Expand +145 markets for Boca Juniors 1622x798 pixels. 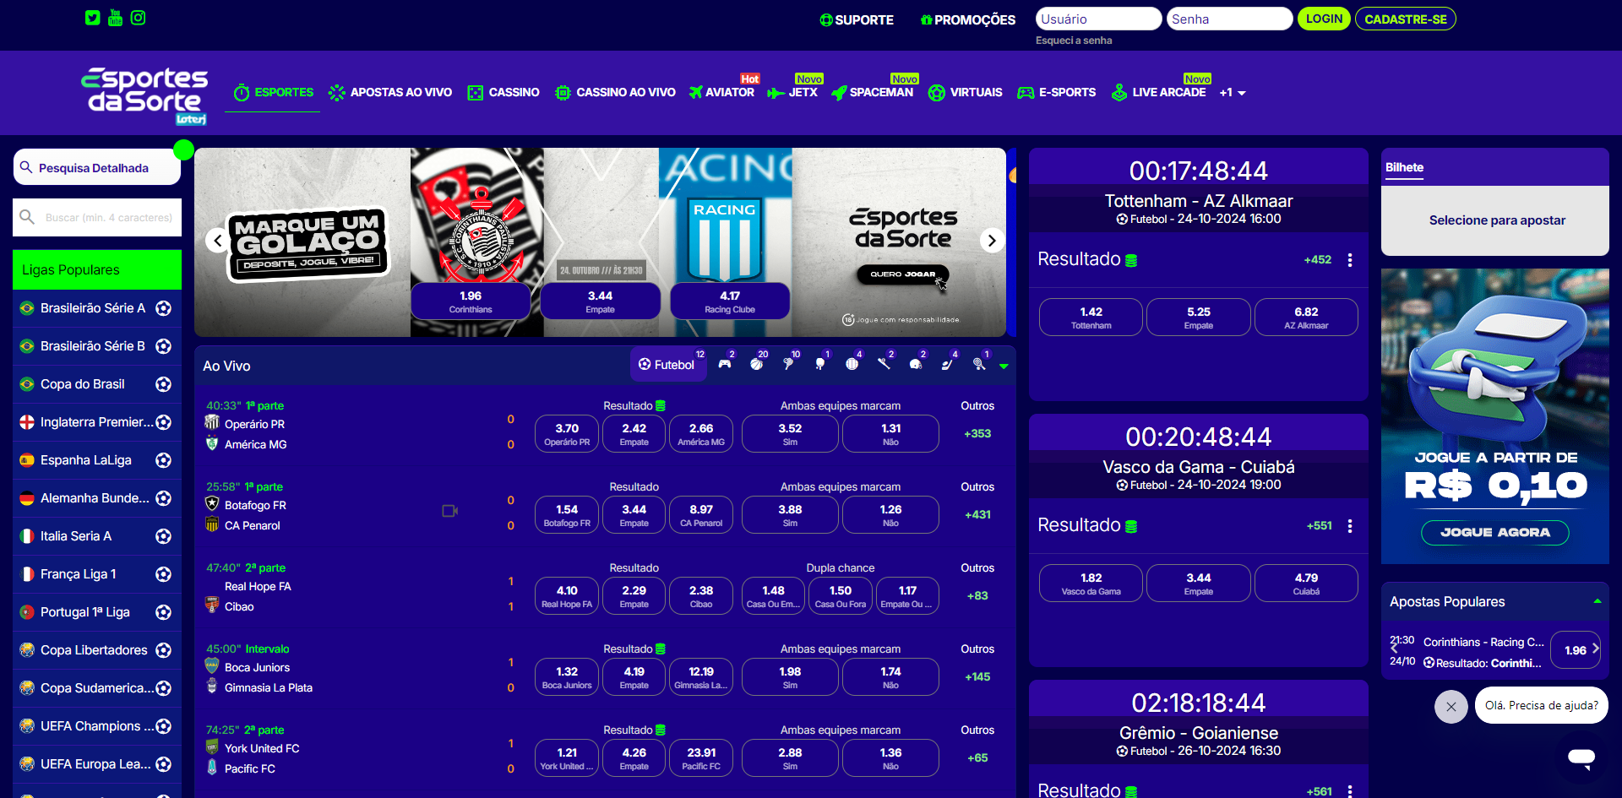[x=977, y=676]
